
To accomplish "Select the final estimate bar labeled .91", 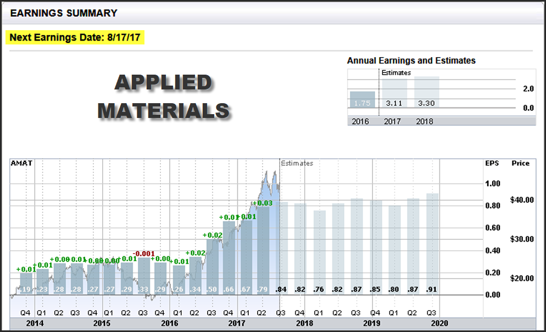I will point(432,244).
